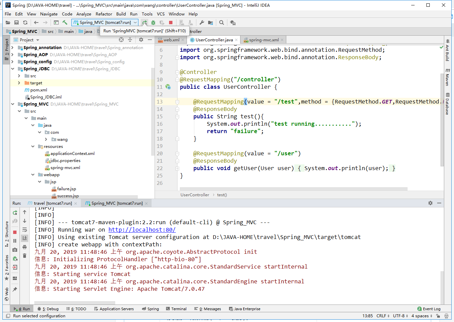Toggle code fold at line 15 method
454x322 pixels.
click(177, 117)
